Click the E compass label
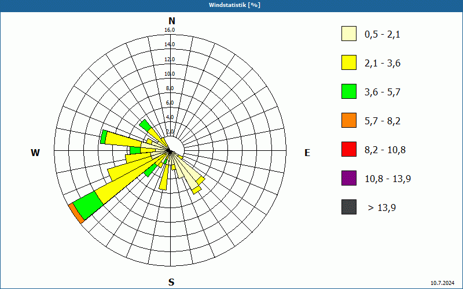 307,153
